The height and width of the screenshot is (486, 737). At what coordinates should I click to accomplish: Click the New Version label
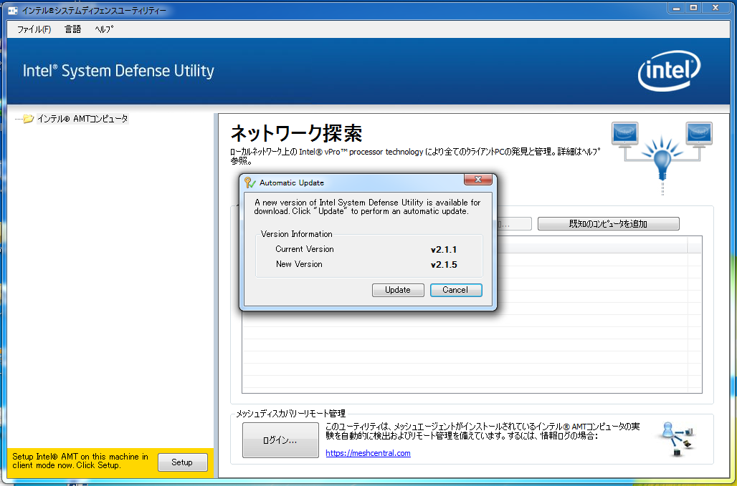[299, 264]
